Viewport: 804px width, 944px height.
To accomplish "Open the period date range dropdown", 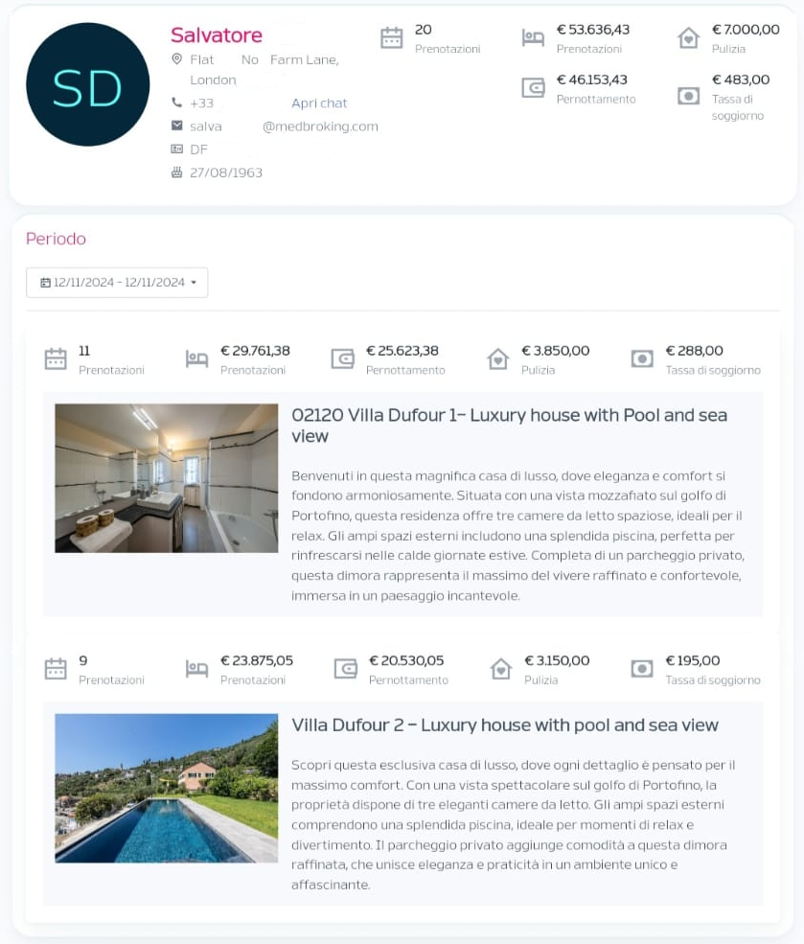I will coord(117,283).
